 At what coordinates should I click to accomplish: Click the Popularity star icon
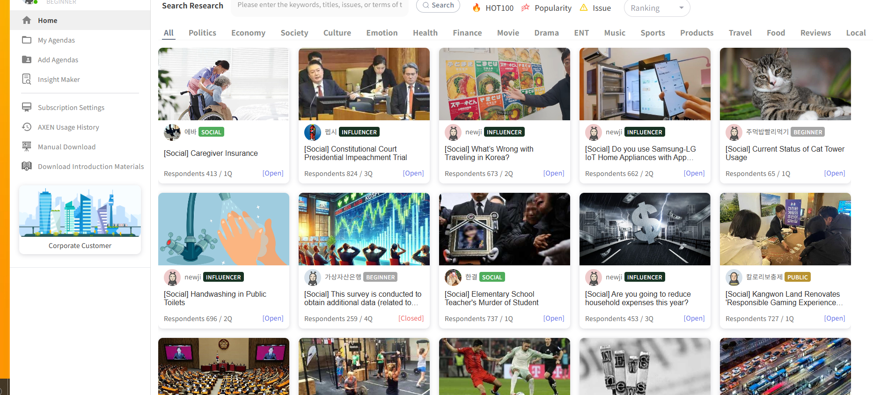(x=526, y=7)
